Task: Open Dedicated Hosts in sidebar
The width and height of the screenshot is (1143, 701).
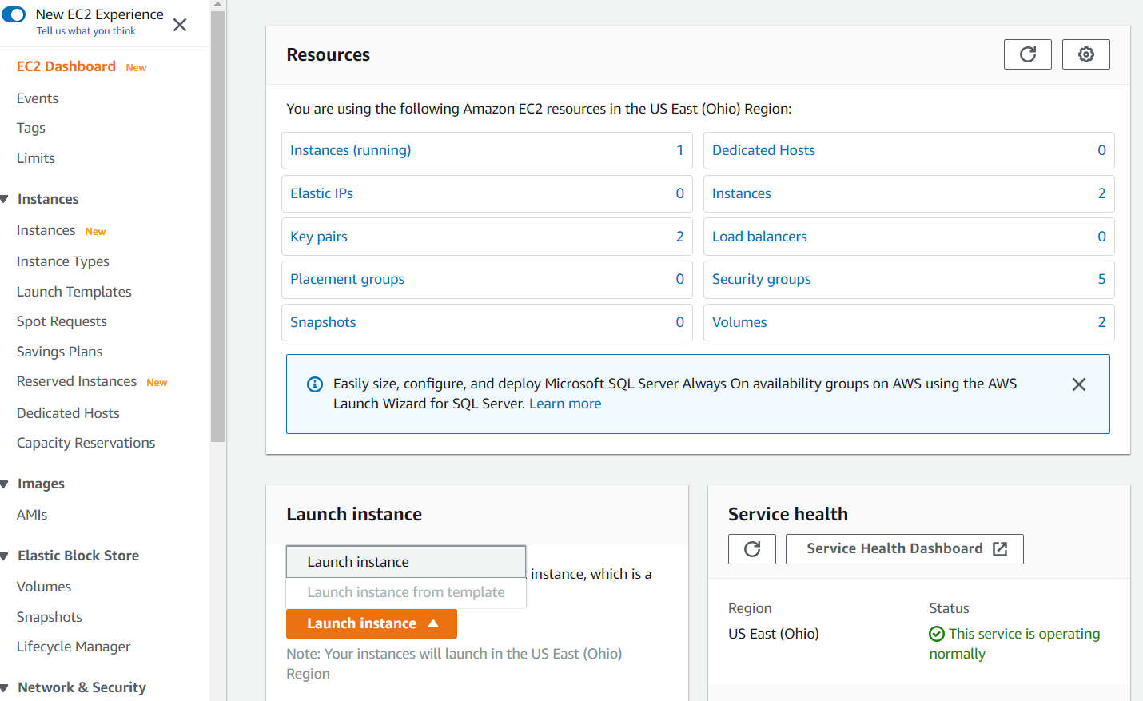Action: click(x=68, y=413)
